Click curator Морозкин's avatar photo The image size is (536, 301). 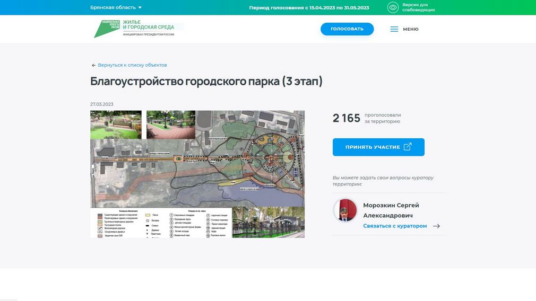pyautogui.click(x=345, y=210)
